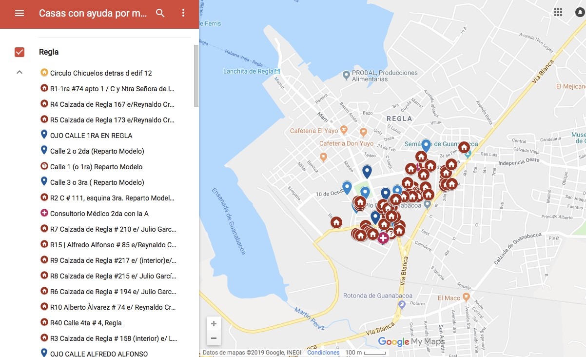This screenshot has height=357, width=586.
Task: Open the hamburger menu in the header
Action: tap(20, 13)
